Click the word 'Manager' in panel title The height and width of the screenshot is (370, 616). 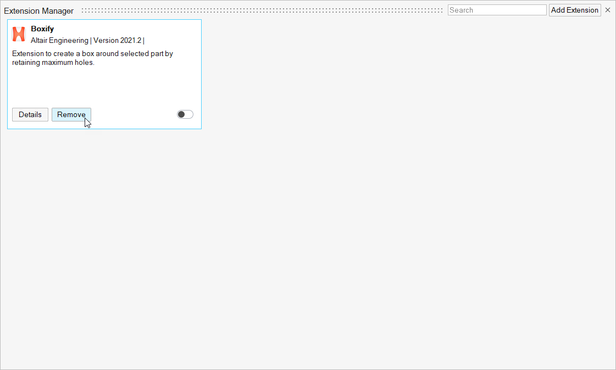[58, 11]
